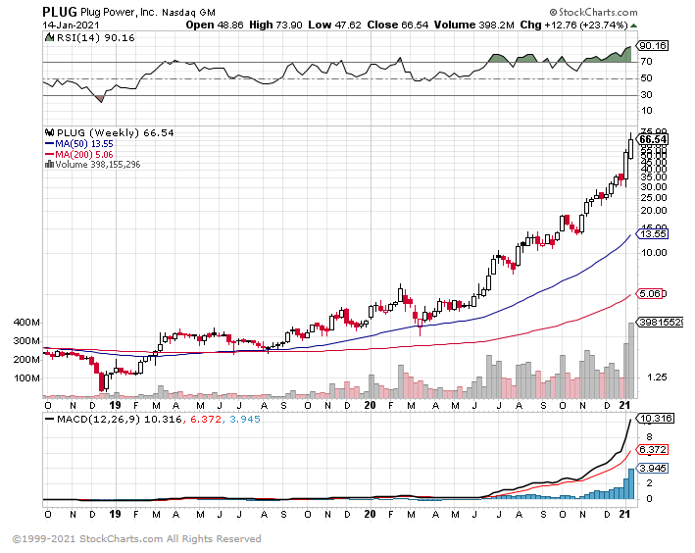Click the 6.372 signal value tag
This screenshot has height=553, width=695.
click(x=653, y=450)
